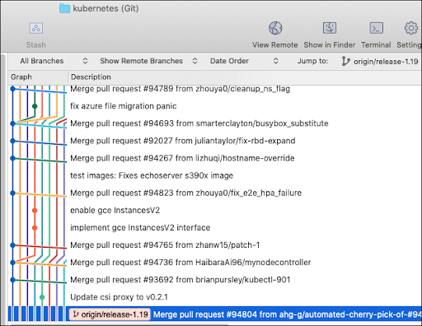The height and width of the screenshot is (326, 422).
Task: Click the Graph column header
Action: [21, 77]
